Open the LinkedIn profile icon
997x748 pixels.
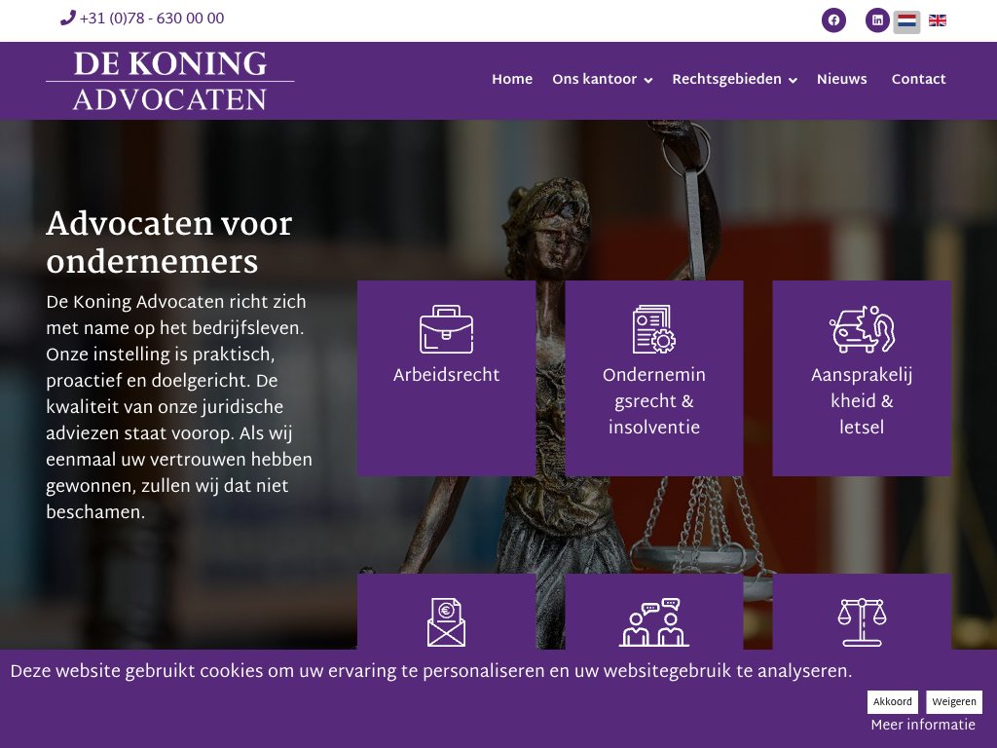[x=877, y=20]
